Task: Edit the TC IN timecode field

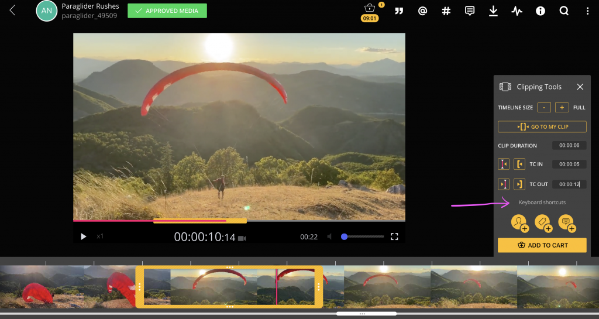Action: [x=569, y=164]
